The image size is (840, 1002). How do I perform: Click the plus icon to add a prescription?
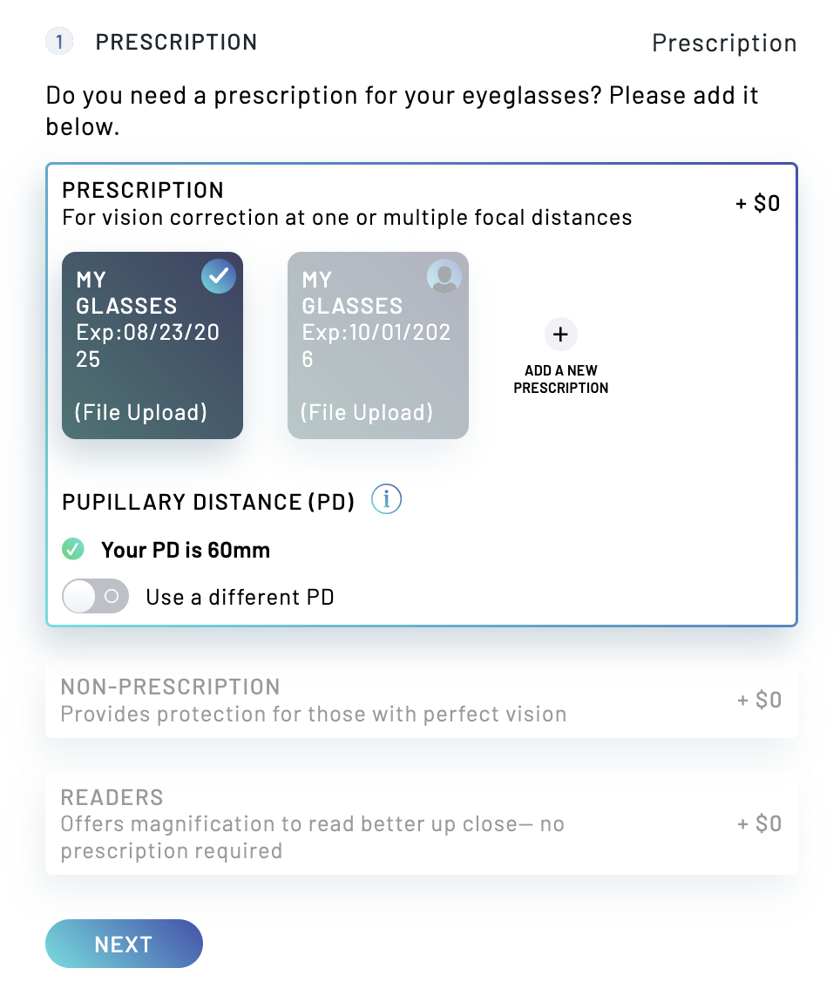pos(560,334)
